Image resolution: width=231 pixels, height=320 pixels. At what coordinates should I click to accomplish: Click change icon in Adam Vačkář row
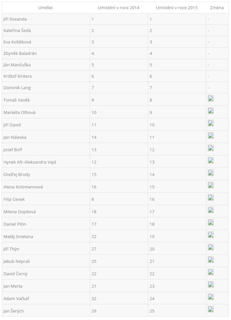tap(210, 297)
